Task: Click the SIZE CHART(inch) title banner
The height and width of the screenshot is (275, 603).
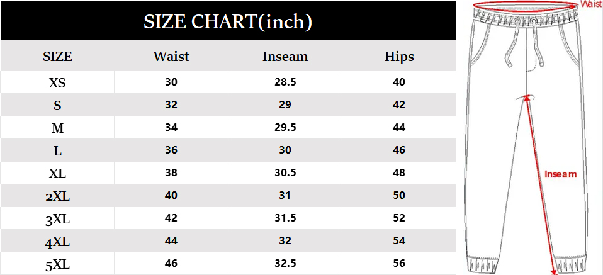Action: 228,23
